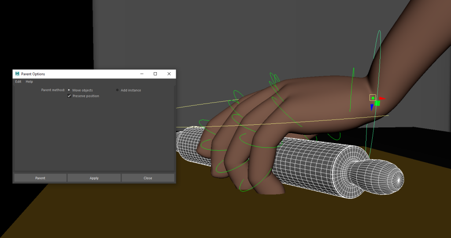451x238 pixels.
Task: Click the blue Z-axis arrow of the manipulator
Action: point(372,108)
